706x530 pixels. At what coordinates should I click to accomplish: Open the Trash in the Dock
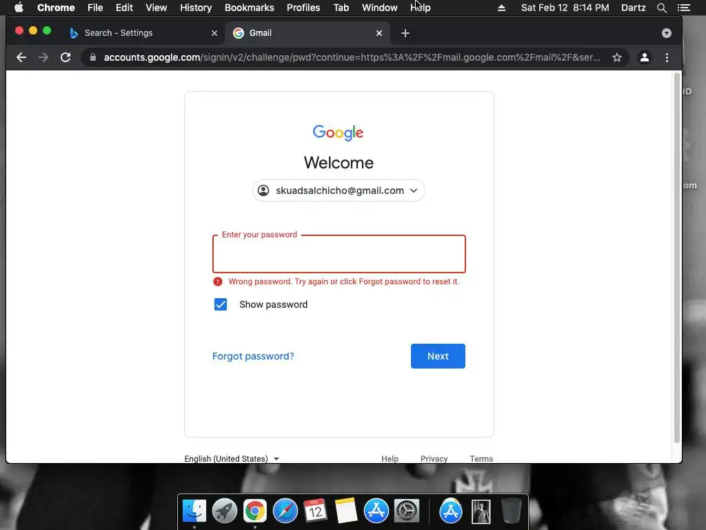point(511,511)
